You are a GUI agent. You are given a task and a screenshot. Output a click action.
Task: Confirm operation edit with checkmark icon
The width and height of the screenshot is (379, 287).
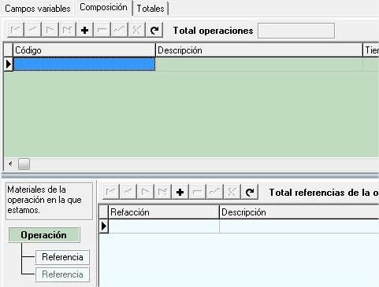click(119, 30)
